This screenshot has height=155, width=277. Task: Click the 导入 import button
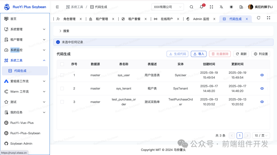(x=199, y=54)
